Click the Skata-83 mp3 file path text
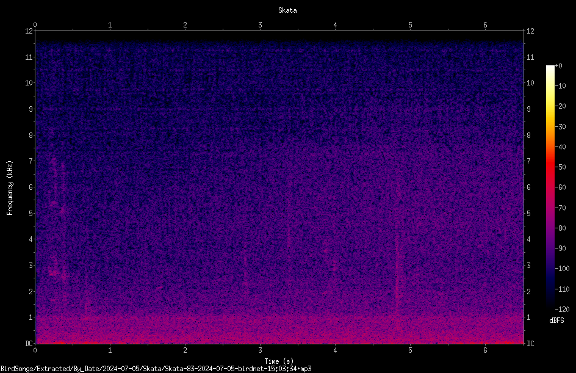 click(156, 369)
